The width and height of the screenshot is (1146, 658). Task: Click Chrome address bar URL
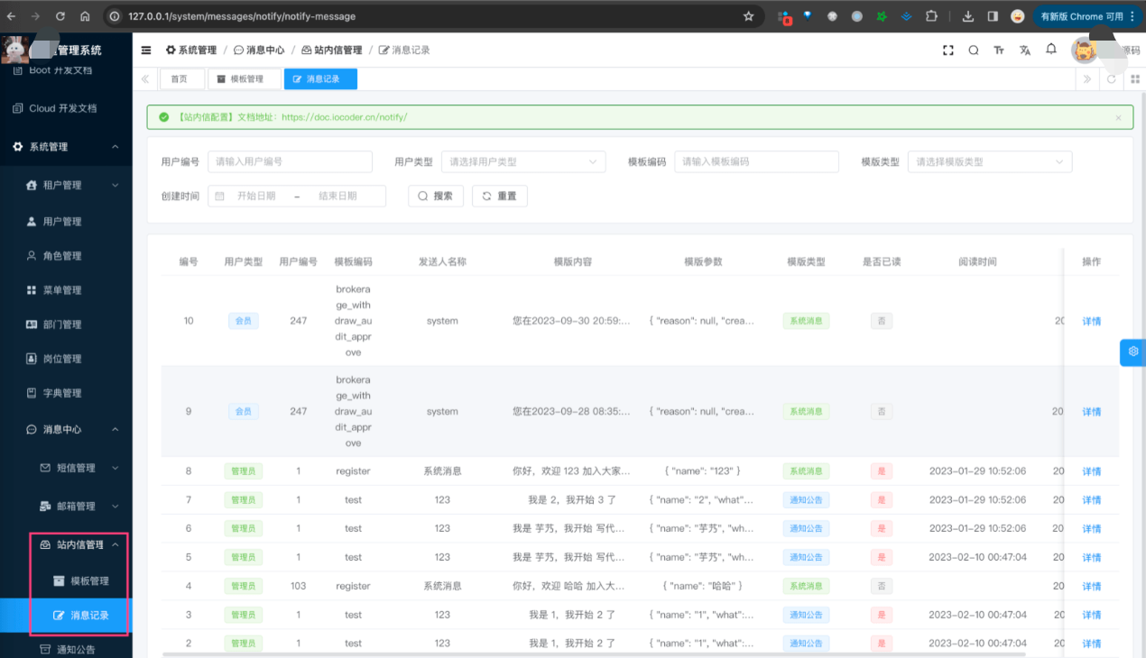[242, 16]
